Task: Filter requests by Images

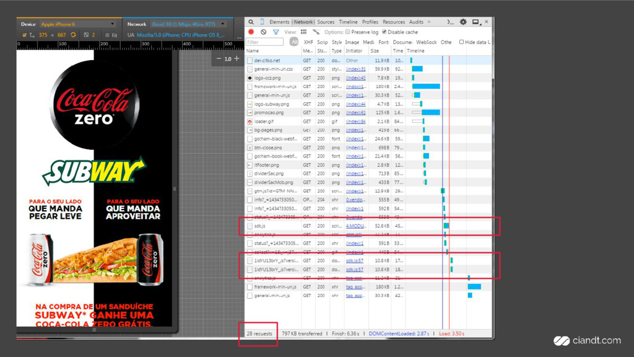Action: [352, 42]
